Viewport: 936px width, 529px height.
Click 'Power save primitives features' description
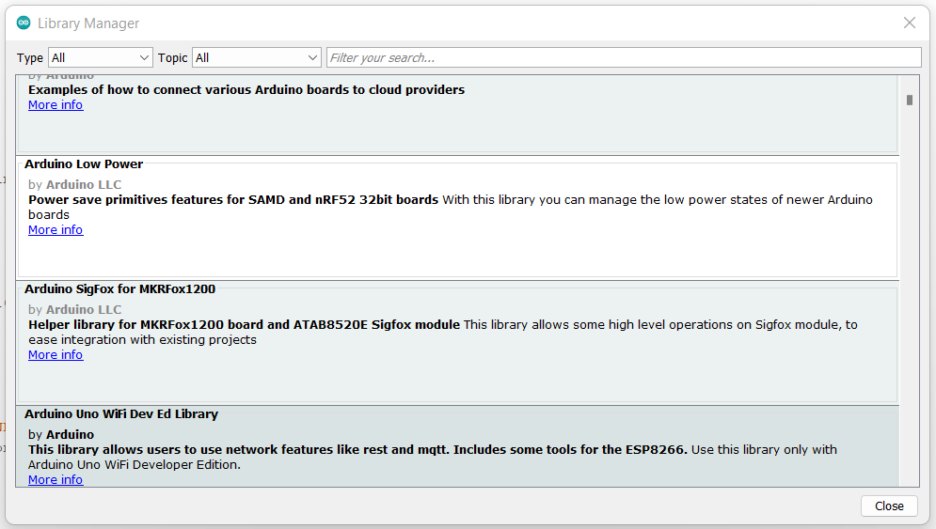point(233,200)
